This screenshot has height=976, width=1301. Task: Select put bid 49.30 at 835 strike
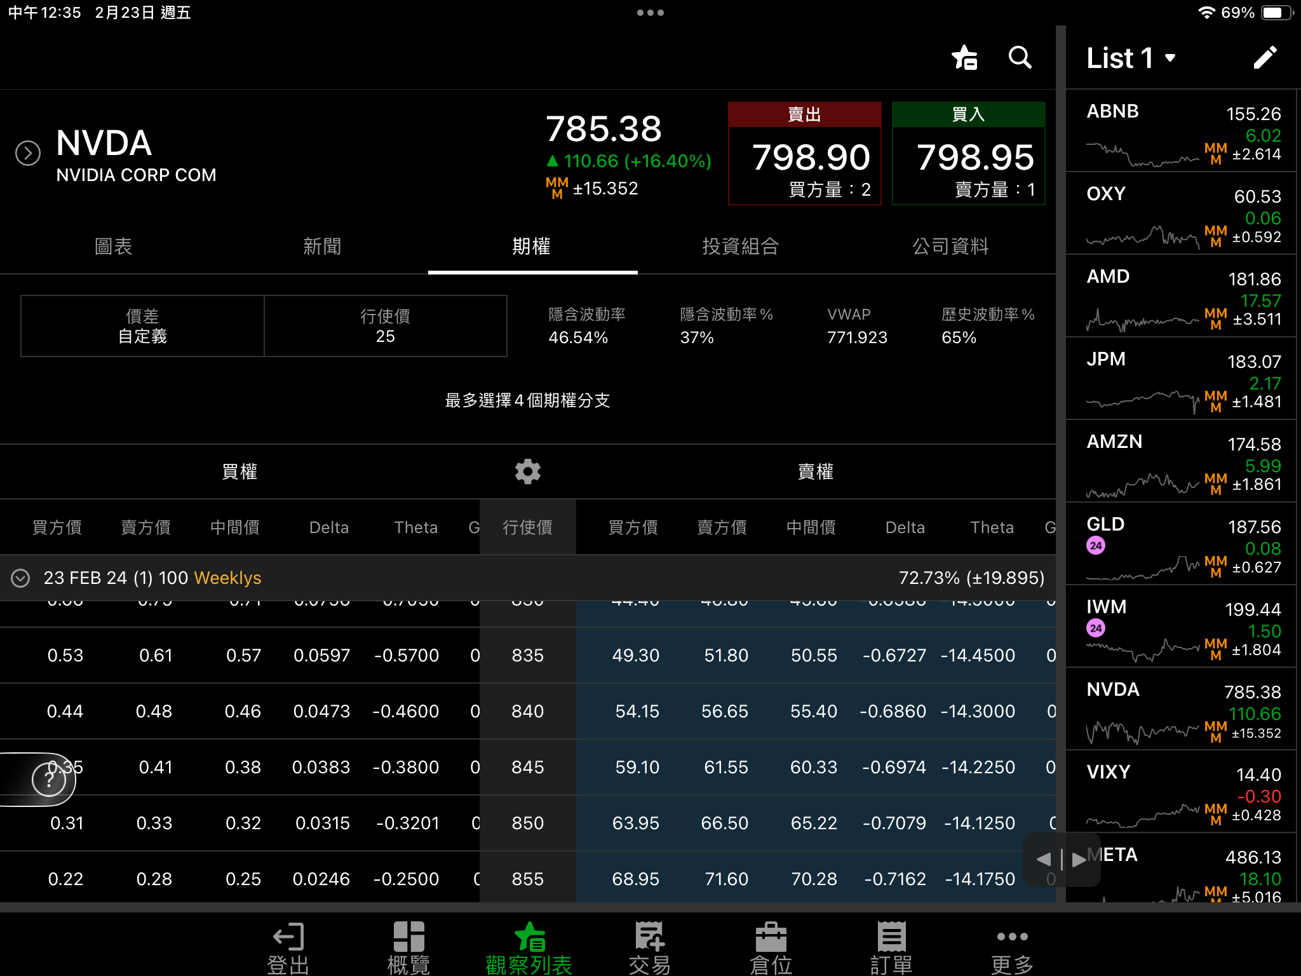coord(636,656)
